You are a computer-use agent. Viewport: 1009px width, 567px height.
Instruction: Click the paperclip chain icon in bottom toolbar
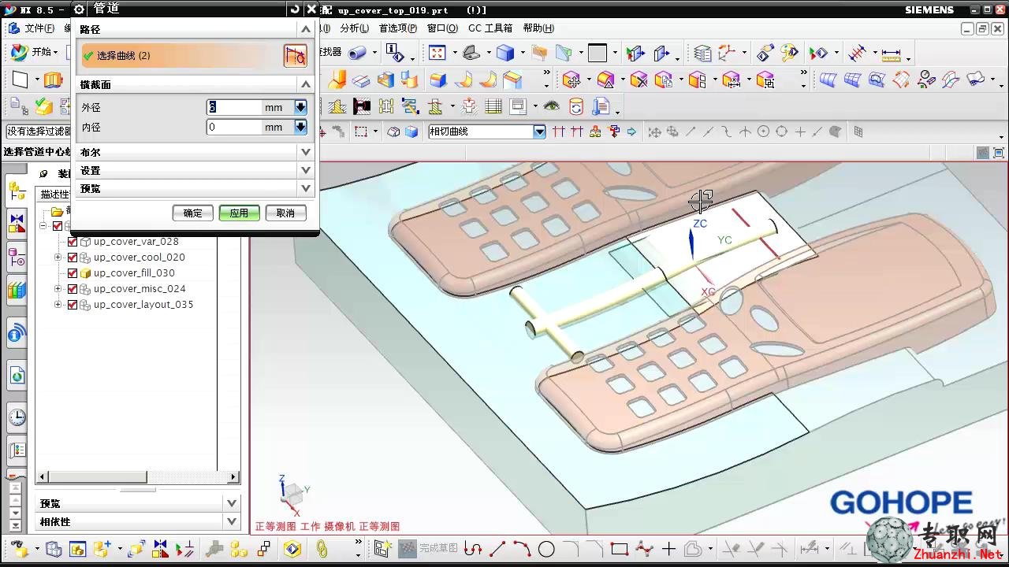click(322, 549)
